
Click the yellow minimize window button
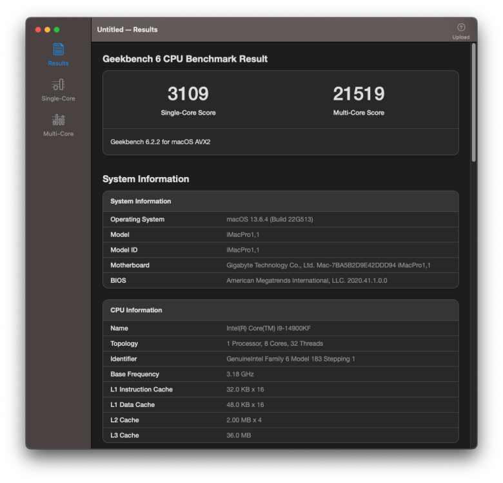coord(48,30)
